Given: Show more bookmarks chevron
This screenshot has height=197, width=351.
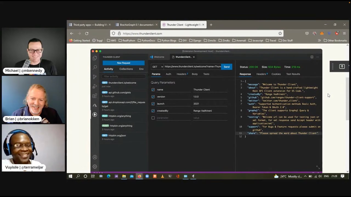Looking at the screenshot, I should pyautogui.click(x=319, y=40).
